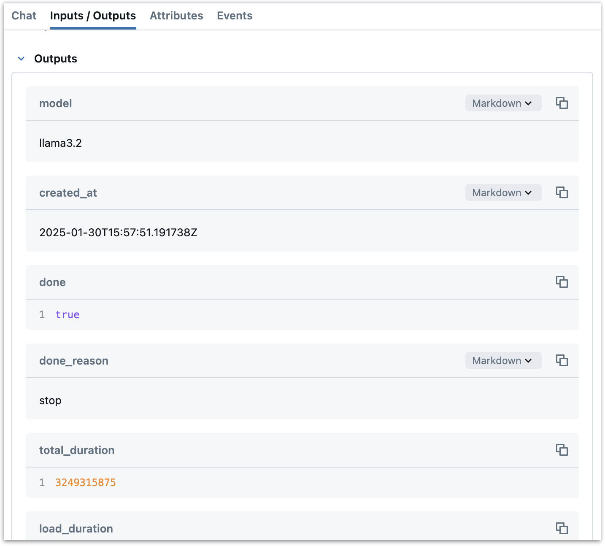The image size is (605, 546).
Task: Select the Inputs / Outputs tab
Action: point(93,16)
